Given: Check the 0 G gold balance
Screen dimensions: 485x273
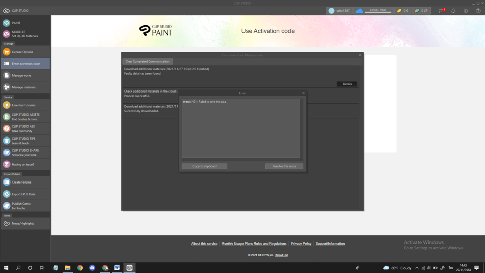Looking at the screenshot, I should 403,11.
